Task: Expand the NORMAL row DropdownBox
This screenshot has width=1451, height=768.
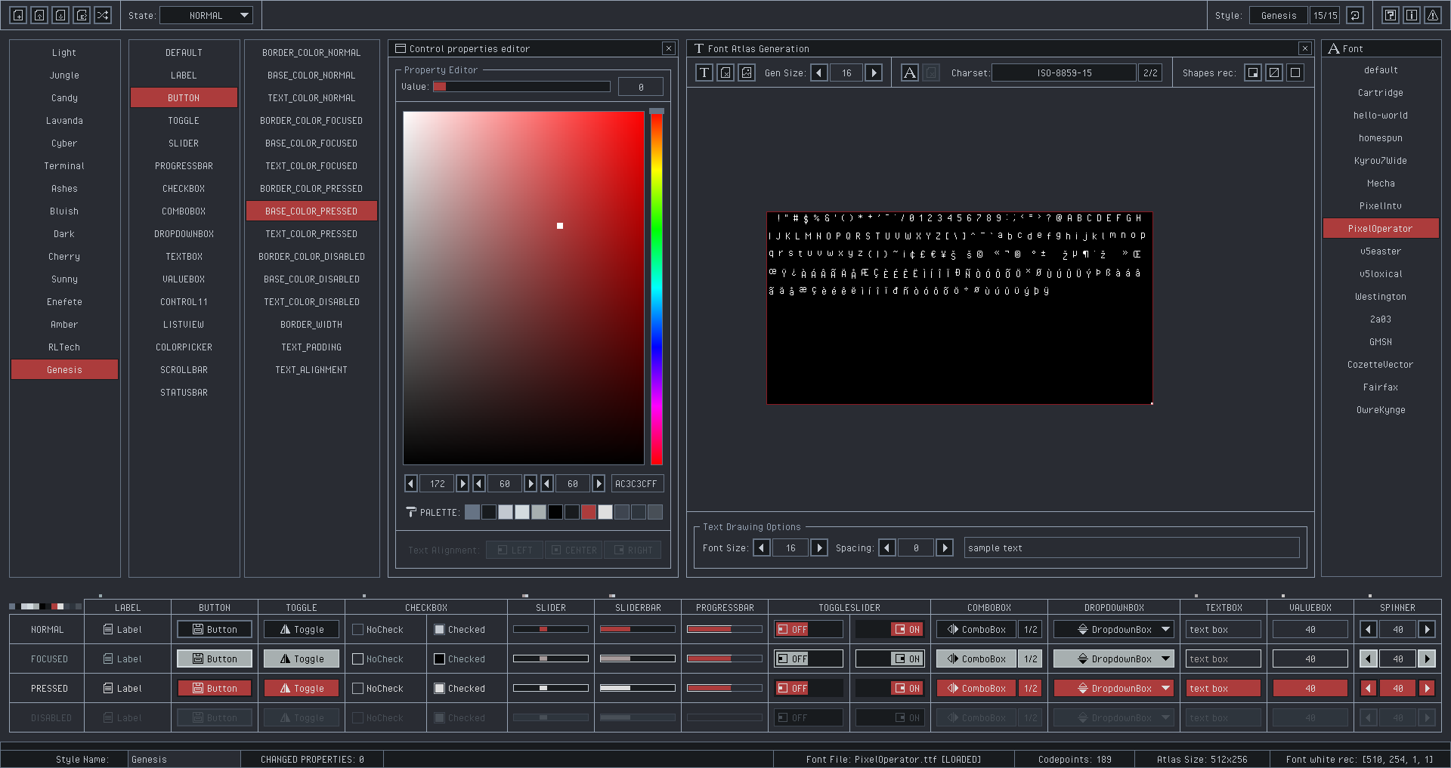Action: coord(1114,629)
